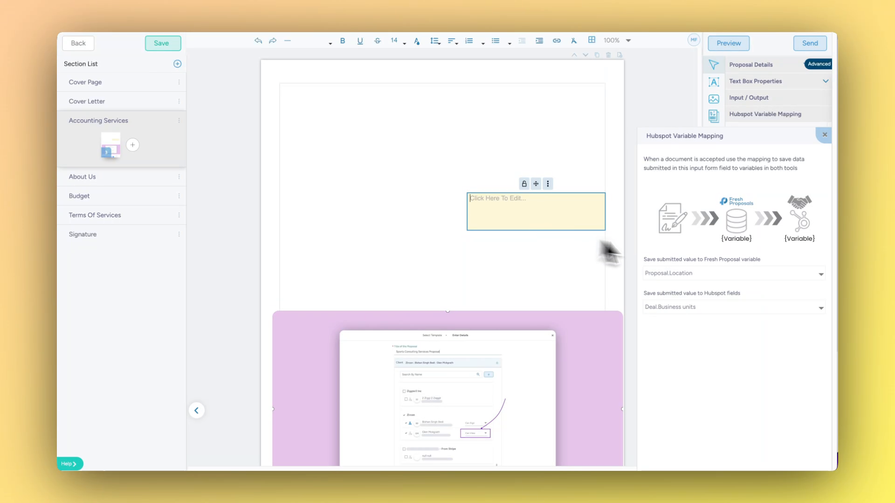Select Budget in the section list

click(79, 196)
